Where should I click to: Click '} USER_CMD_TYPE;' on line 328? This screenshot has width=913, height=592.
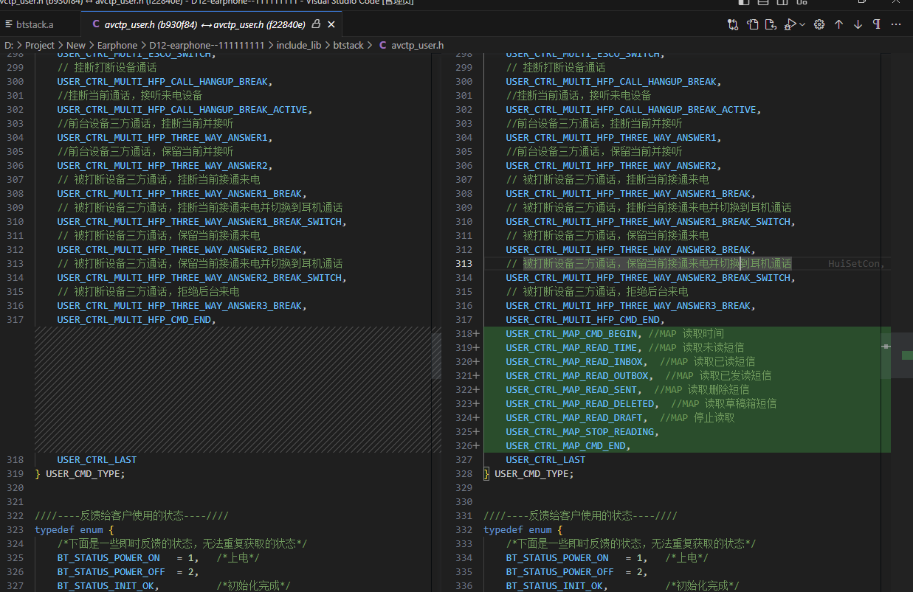pyautogui.click(x=528, y=473)
